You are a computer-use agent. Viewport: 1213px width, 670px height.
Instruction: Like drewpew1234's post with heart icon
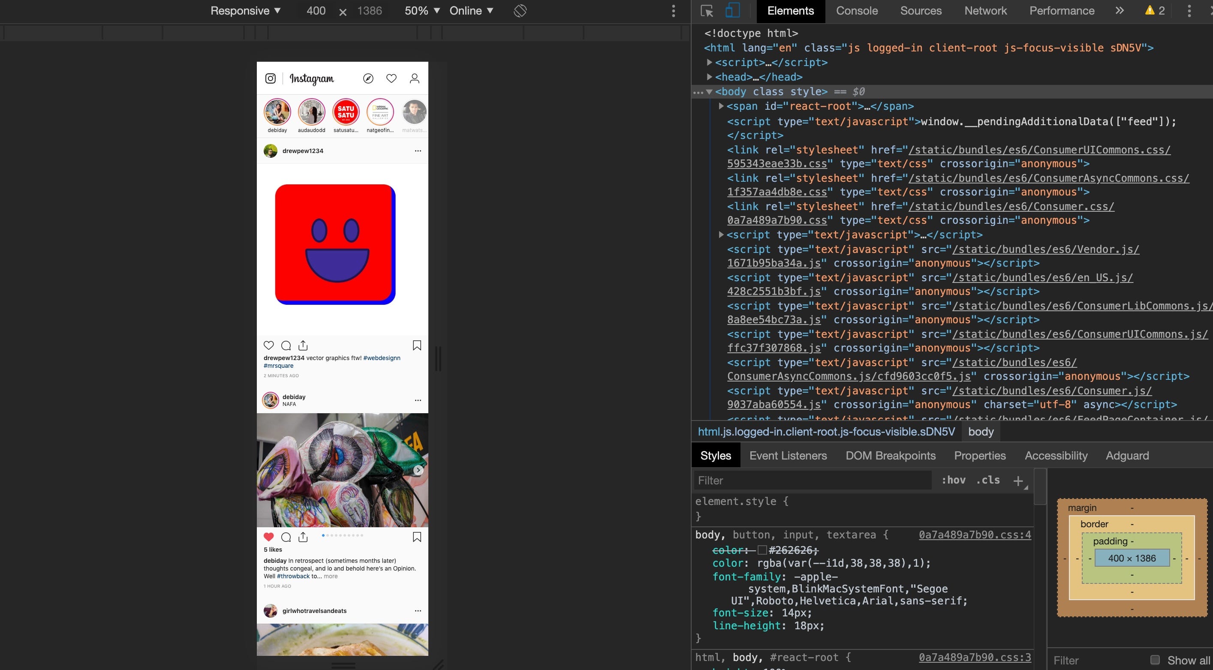tap(269, 345)
